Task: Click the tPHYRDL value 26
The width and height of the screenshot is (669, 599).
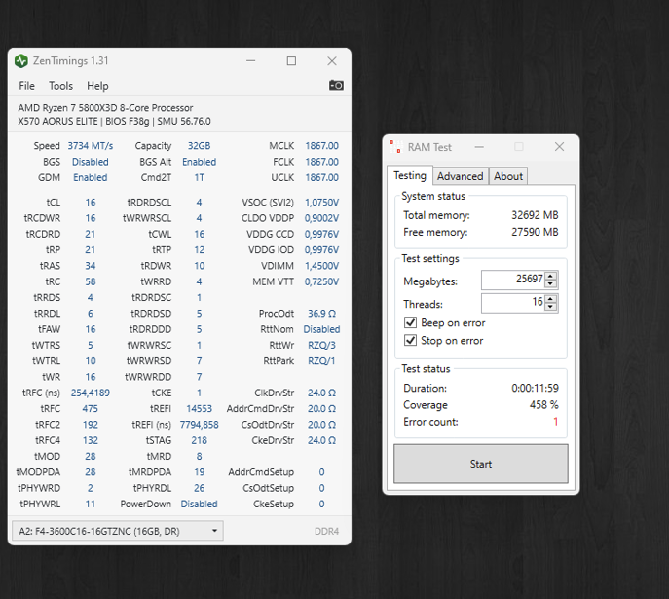Action: 199,488
